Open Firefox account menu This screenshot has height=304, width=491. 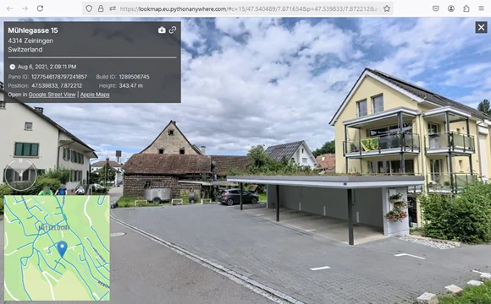coord(451,8)
